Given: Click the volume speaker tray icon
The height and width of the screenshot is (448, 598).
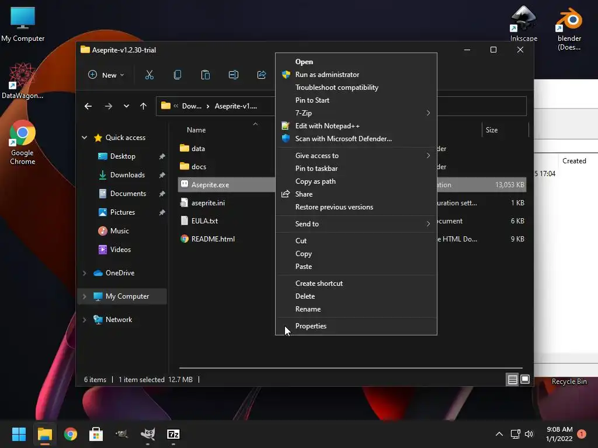Looking at the screenshot, I should (x=529, y=434).
